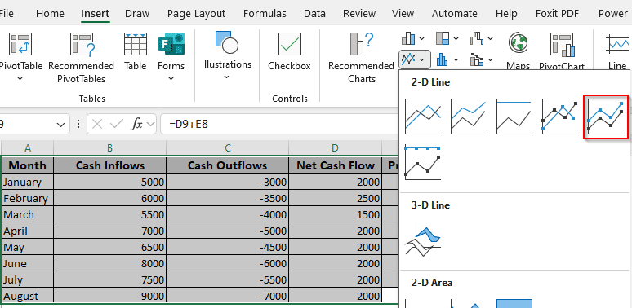Confirm the formula with the checkmark
Image resolution: width=632 pixels, height=308 pixels.
click(117, 125)
